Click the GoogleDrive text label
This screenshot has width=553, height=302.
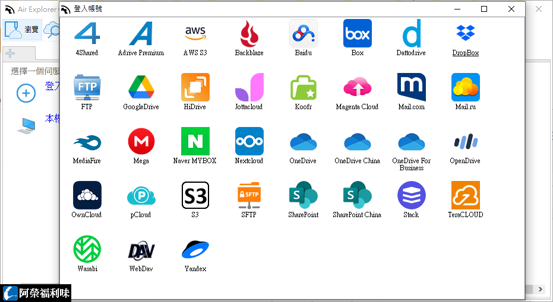pyautogui.click(x=141, y=107)
